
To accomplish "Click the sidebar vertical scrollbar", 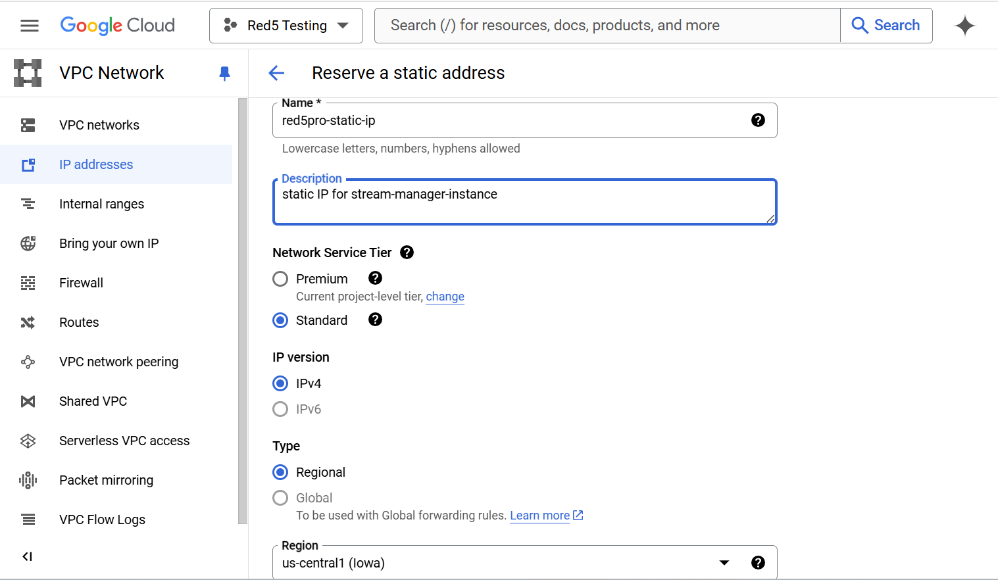I will click(243, 310).
